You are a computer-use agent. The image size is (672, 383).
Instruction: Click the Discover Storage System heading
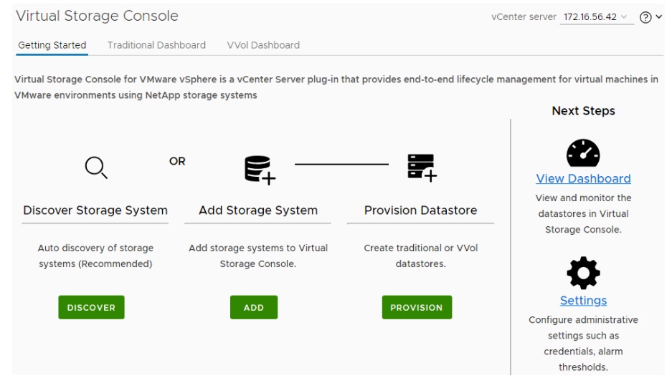coord(95,210)
